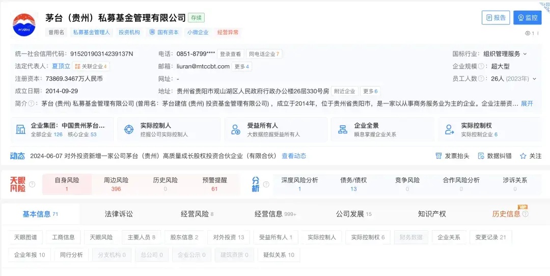Jump to 企业年报 10 section

(30, 255)
